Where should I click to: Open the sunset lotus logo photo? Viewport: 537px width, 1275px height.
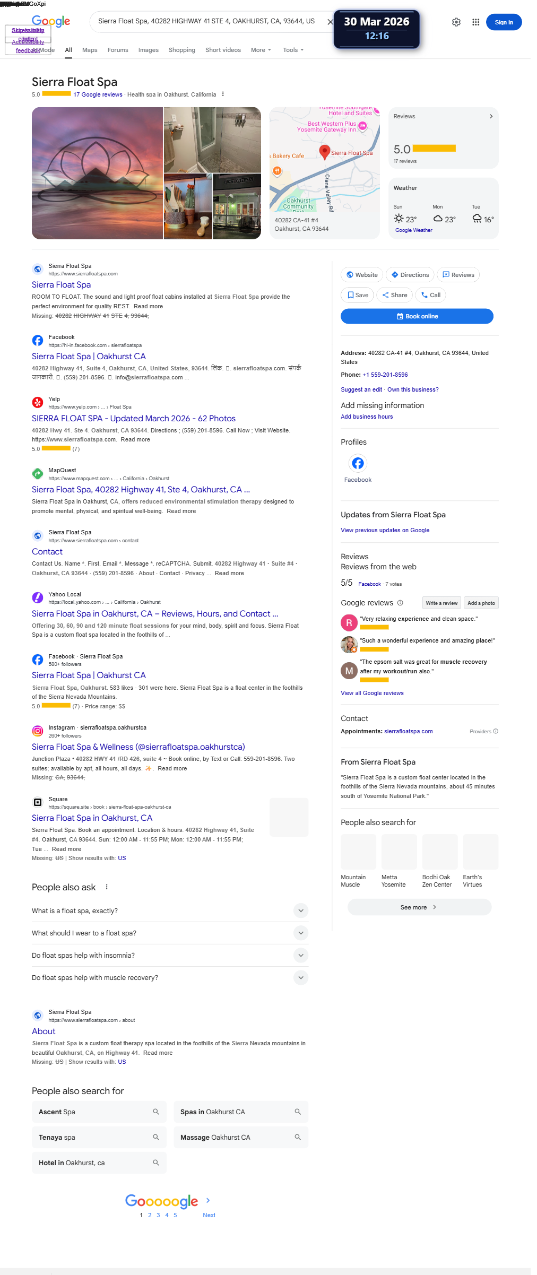[x=97, y=173]
